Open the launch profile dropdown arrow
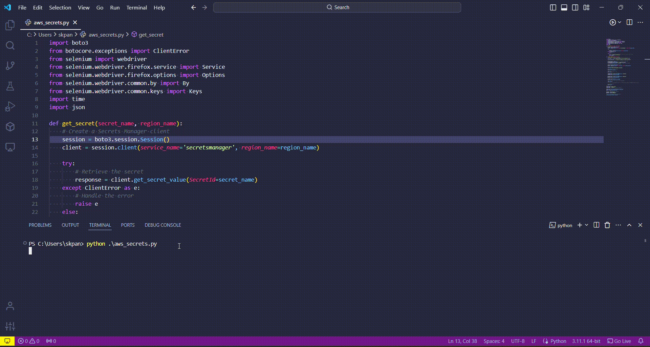Screen dimensions: 650x347 click(587, 225)
